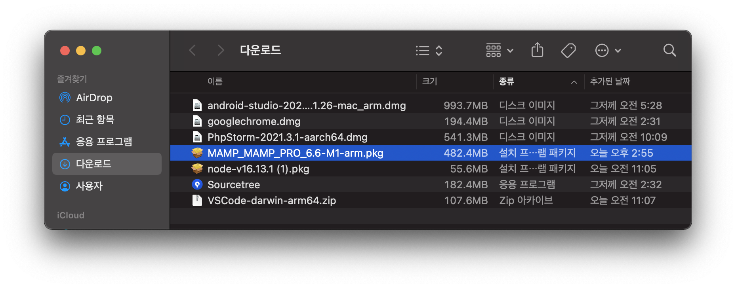
Task: Click the Share toolbar icon
Action: (x=537, y=50)
